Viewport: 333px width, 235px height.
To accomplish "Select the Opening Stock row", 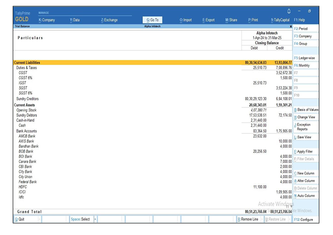I will click(x=153, y=110).
